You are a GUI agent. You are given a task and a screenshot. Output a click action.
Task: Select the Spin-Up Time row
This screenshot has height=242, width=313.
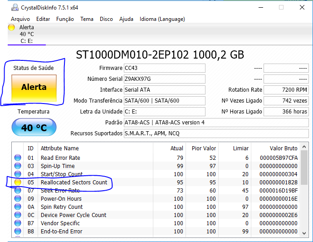pyautogui.click(x=156, y=166)
